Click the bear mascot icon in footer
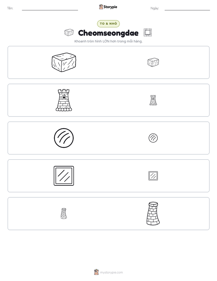The height and width of the screenshot is (281, 217). tap(96, 272)
